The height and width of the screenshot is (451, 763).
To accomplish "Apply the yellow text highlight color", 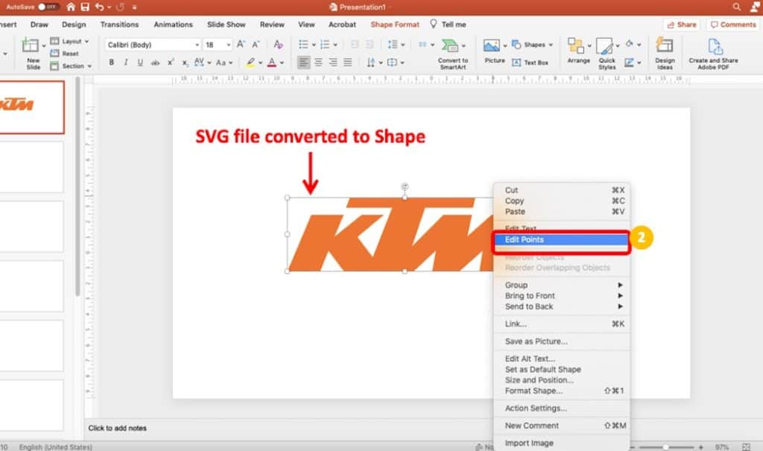I will tap(250, 63).
